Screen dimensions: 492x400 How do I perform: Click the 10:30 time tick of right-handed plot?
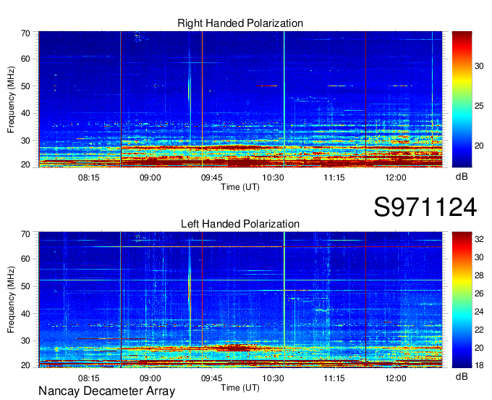[273, 178]
